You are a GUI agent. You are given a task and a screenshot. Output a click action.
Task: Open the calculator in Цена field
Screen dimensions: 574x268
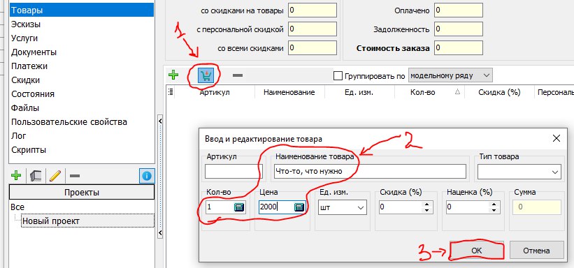coord(299,207)
